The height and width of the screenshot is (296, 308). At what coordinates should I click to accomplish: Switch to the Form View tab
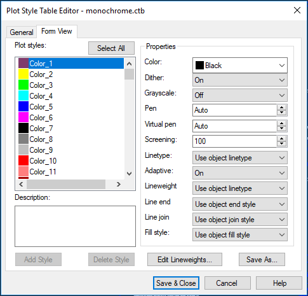57,31
